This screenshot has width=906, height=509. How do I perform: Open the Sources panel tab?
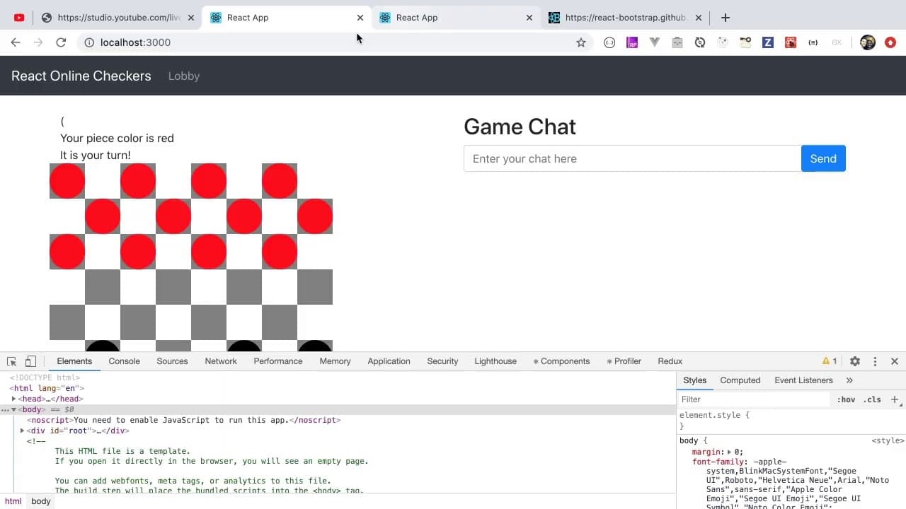(x=172, y=361)
